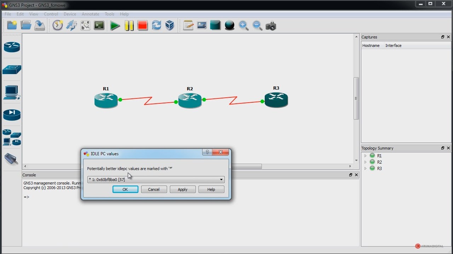The image size is (453, 254).
Task: Expand R2 in Topology Summary
Action: point(365,162)
